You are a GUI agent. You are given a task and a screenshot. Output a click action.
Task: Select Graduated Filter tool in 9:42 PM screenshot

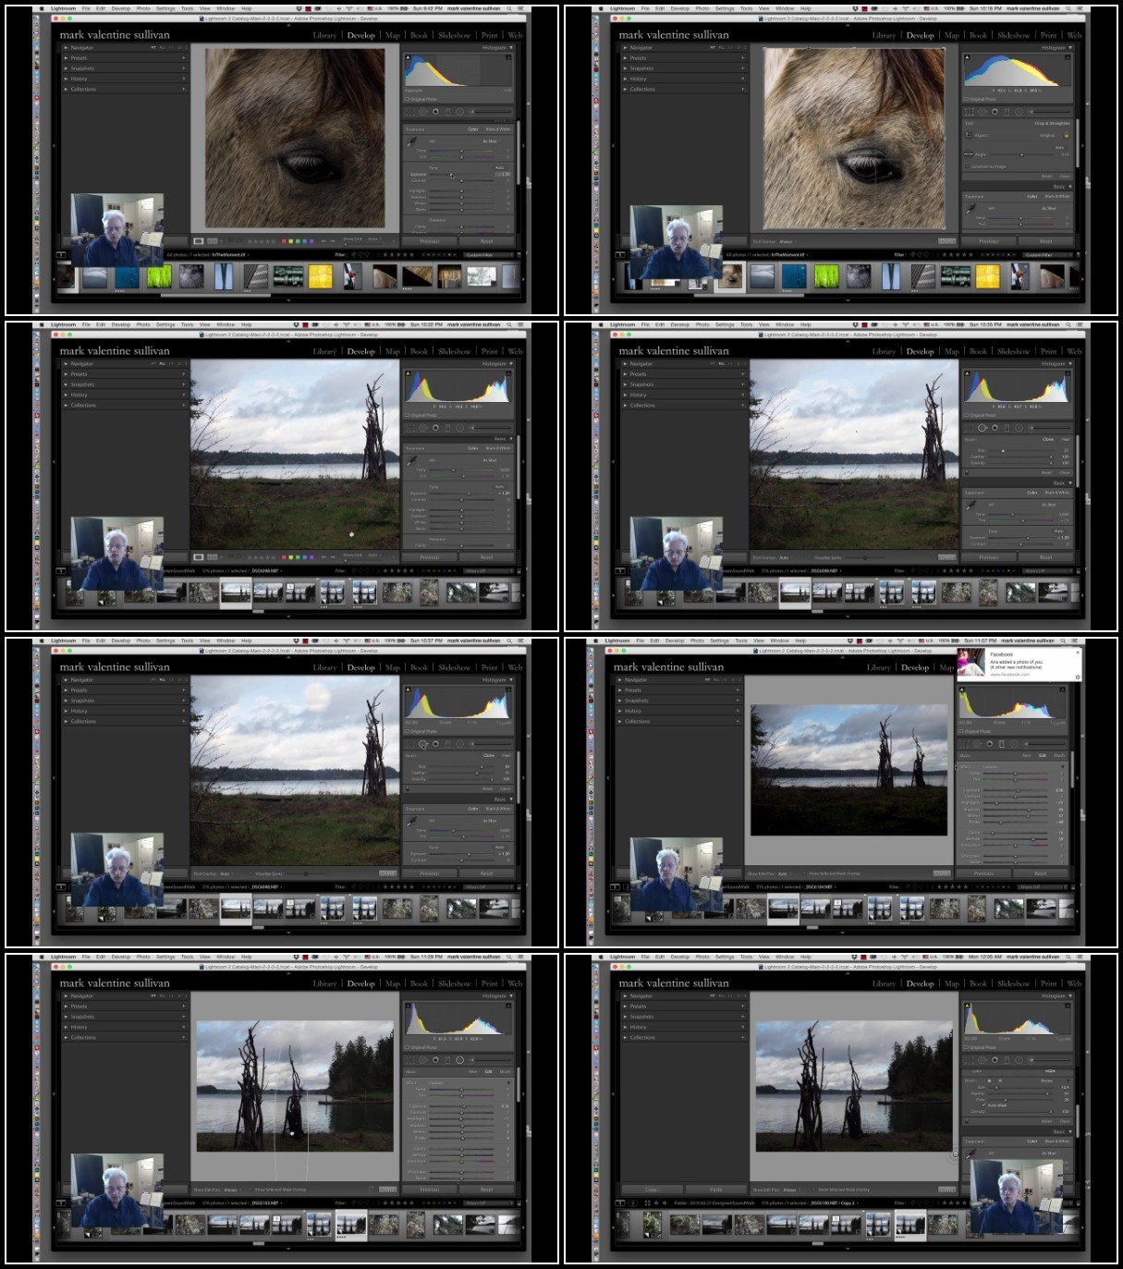pos(447,112)
